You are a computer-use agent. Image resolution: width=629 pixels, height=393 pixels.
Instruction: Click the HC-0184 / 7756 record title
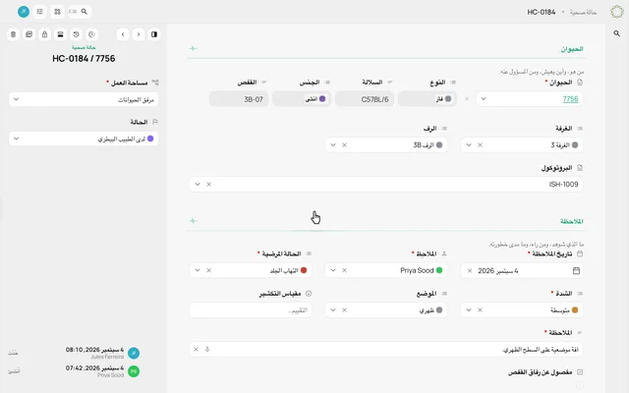coord(84,59)
